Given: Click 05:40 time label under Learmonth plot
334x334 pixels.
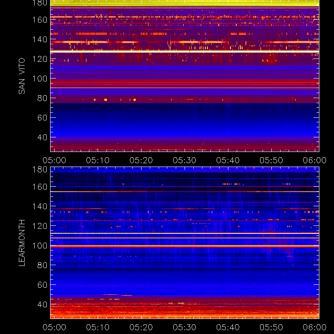Looking at the screenshot, I should [228, 327].
